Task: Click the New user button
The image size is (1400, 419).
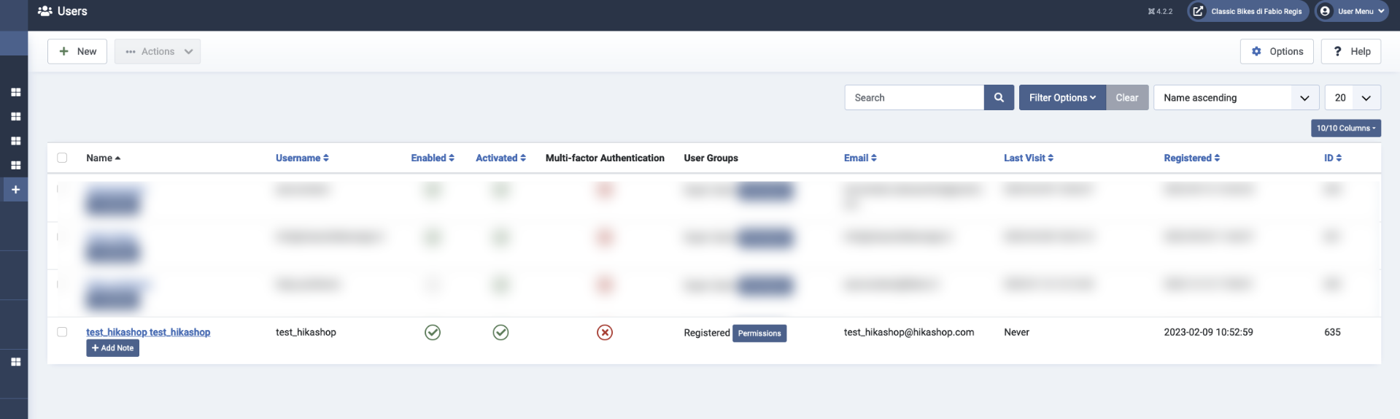Action: click(x=77, y=52)
